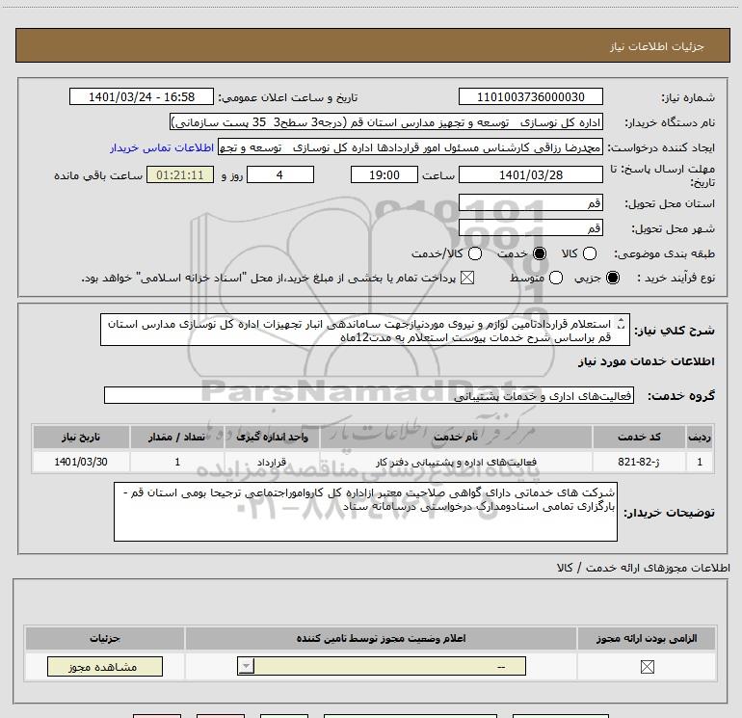Click the need date 1401/03/30 cell
The height and width of the screenshot is (718, 742).
pyautogui.click(x=81, y=462)
